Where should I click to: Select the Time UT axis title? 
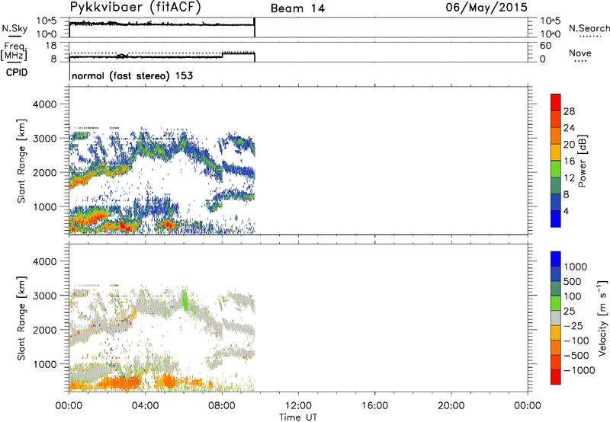tap(298, 417)
